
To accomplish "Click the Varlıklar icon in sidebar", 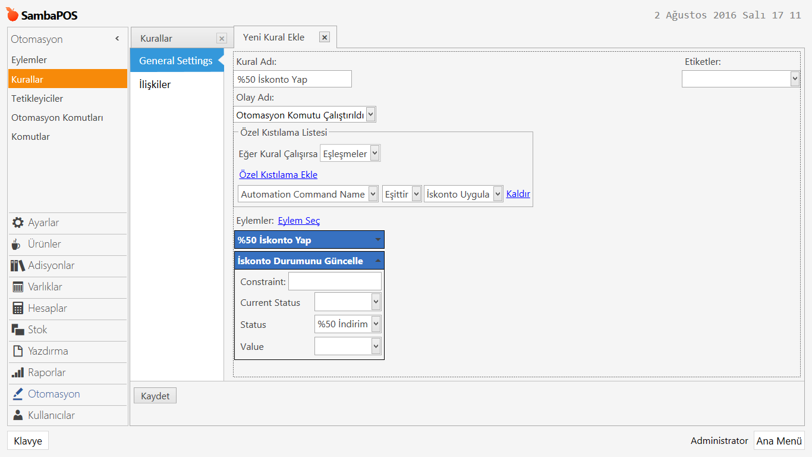I will (x=18, y=287).
